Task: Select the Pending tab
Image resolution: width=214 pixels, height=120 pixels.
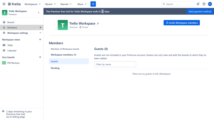Action: tap(69, 68)
